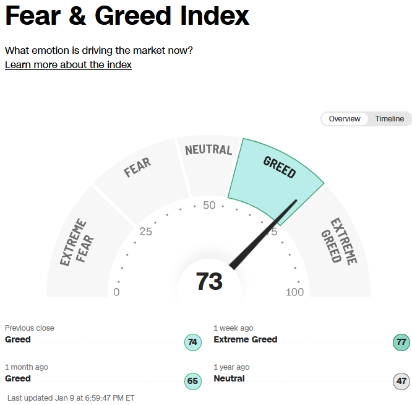The image size is (412, 405).
Task: Click the large 73 index value
Action: click(x=209, y=281)
